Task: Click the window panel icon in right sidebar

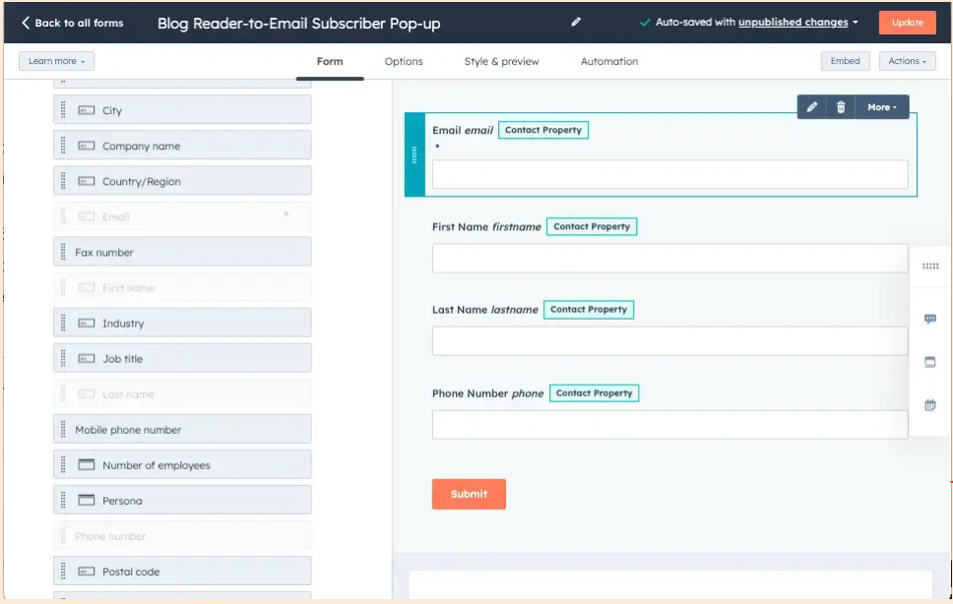Action: point(930,362)
